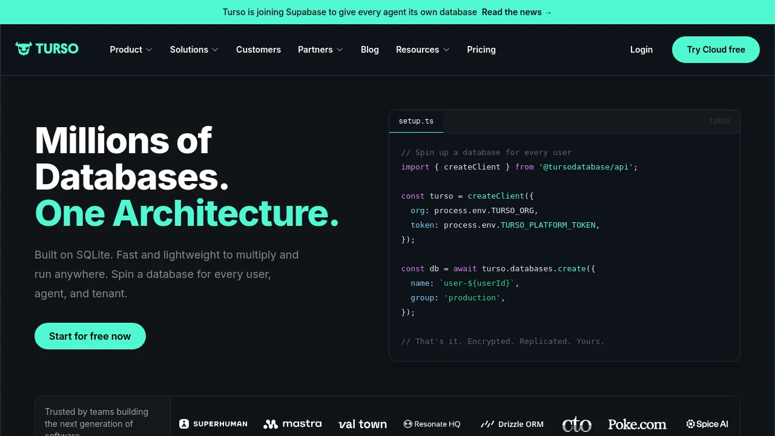Click the mastra logo

pos(292,424)
